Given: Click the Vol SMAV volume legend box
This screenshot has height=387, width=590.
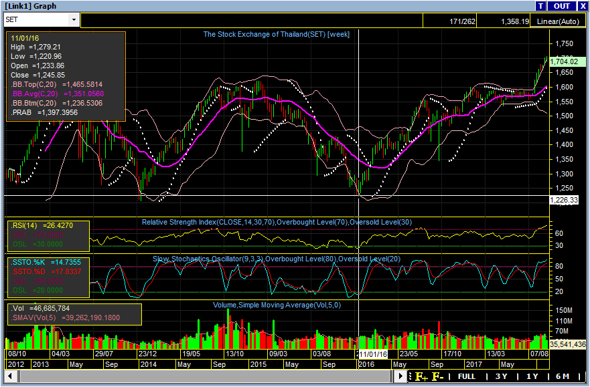Looking at the screenshot, I should coord(74,313).
